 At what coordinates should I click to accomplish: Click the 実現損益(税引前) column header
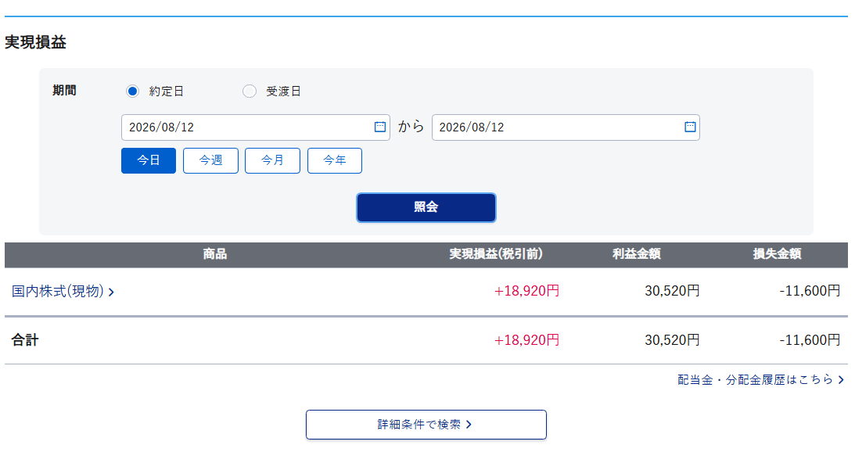pos(496,253)
